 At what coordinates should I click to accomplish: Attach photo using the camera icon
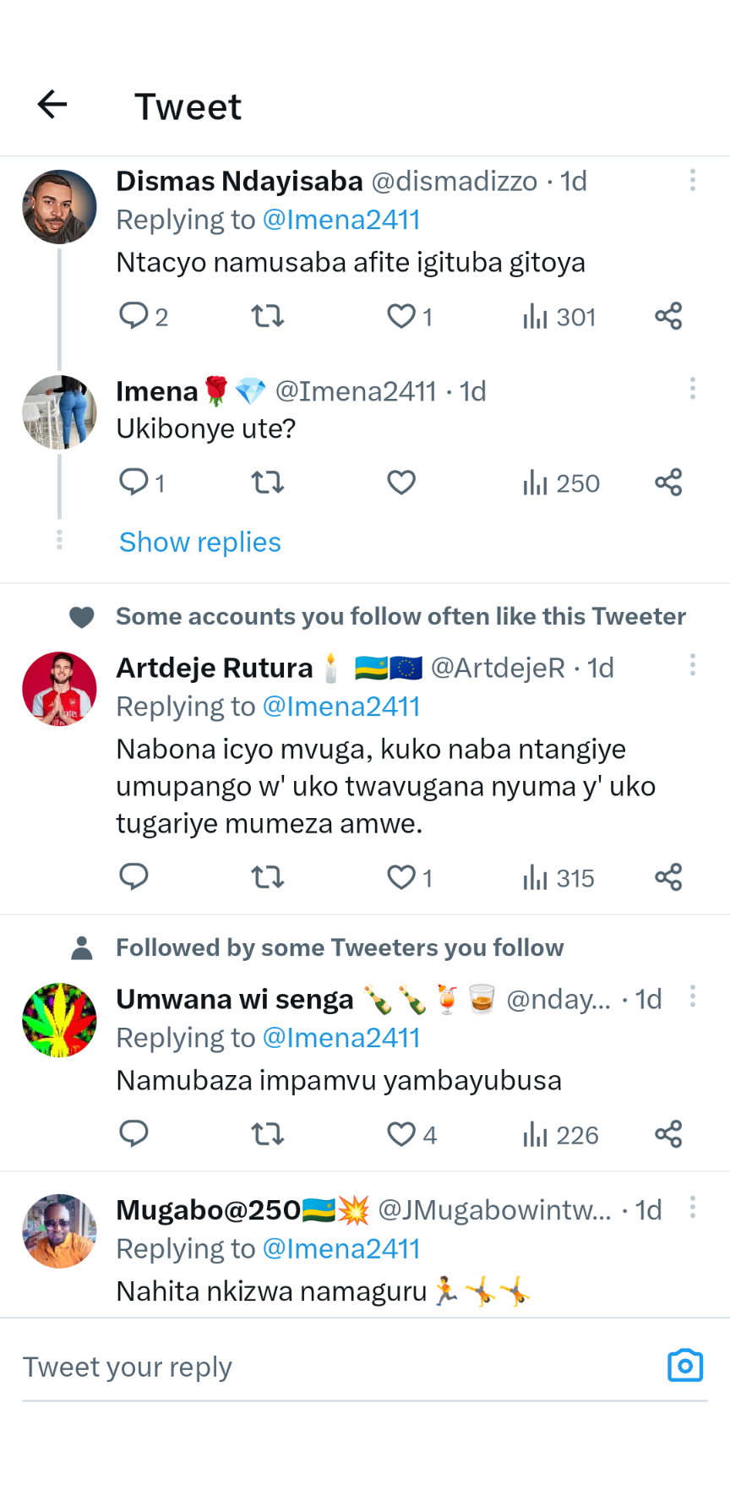[685, 1366]
